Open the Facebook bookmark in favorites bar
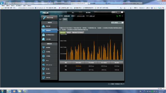This screenshot has width=166, height=93. [39, 8]
